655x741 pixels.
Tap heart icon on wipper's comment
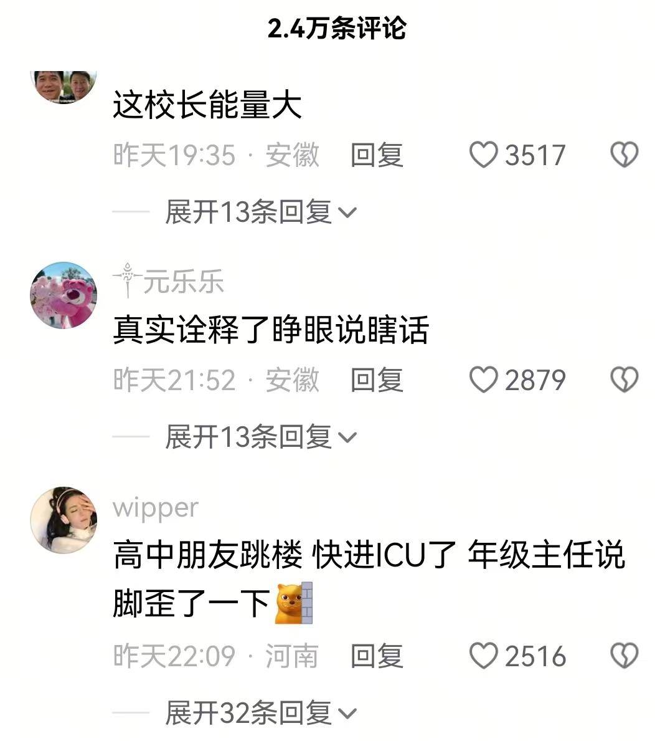483,656
